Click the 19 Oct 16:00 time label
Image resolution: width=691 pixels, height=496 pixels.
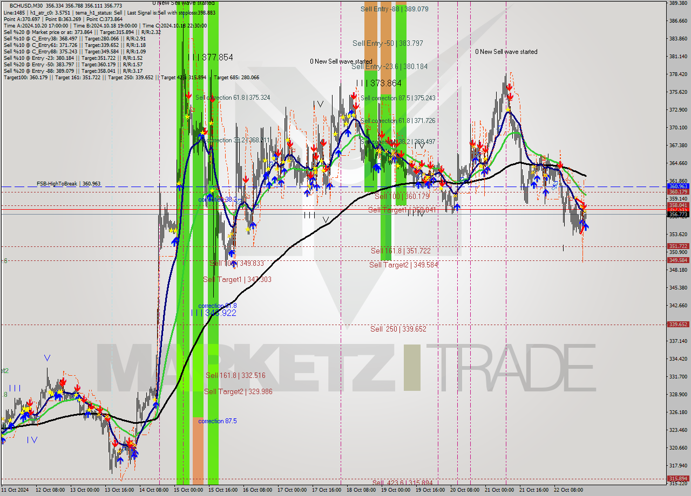[x=431, y=490]
